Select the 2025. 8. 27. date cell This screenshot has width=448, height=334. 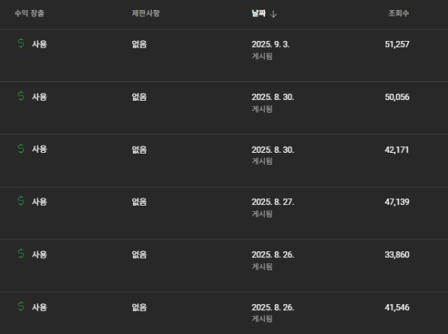273,201
